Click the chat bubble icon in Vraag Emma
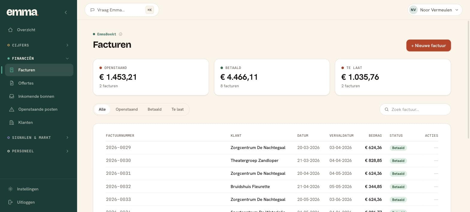 (x=92, y=10)
